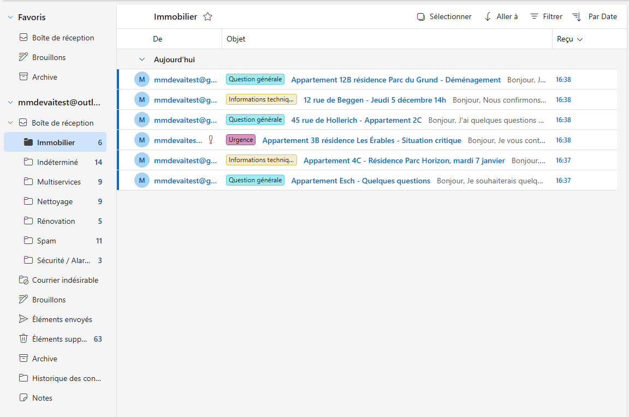Viewport: 629px width, 417px height.
Task: Toggle the favorite star next to Immobilier
Action: pos(207,16)
